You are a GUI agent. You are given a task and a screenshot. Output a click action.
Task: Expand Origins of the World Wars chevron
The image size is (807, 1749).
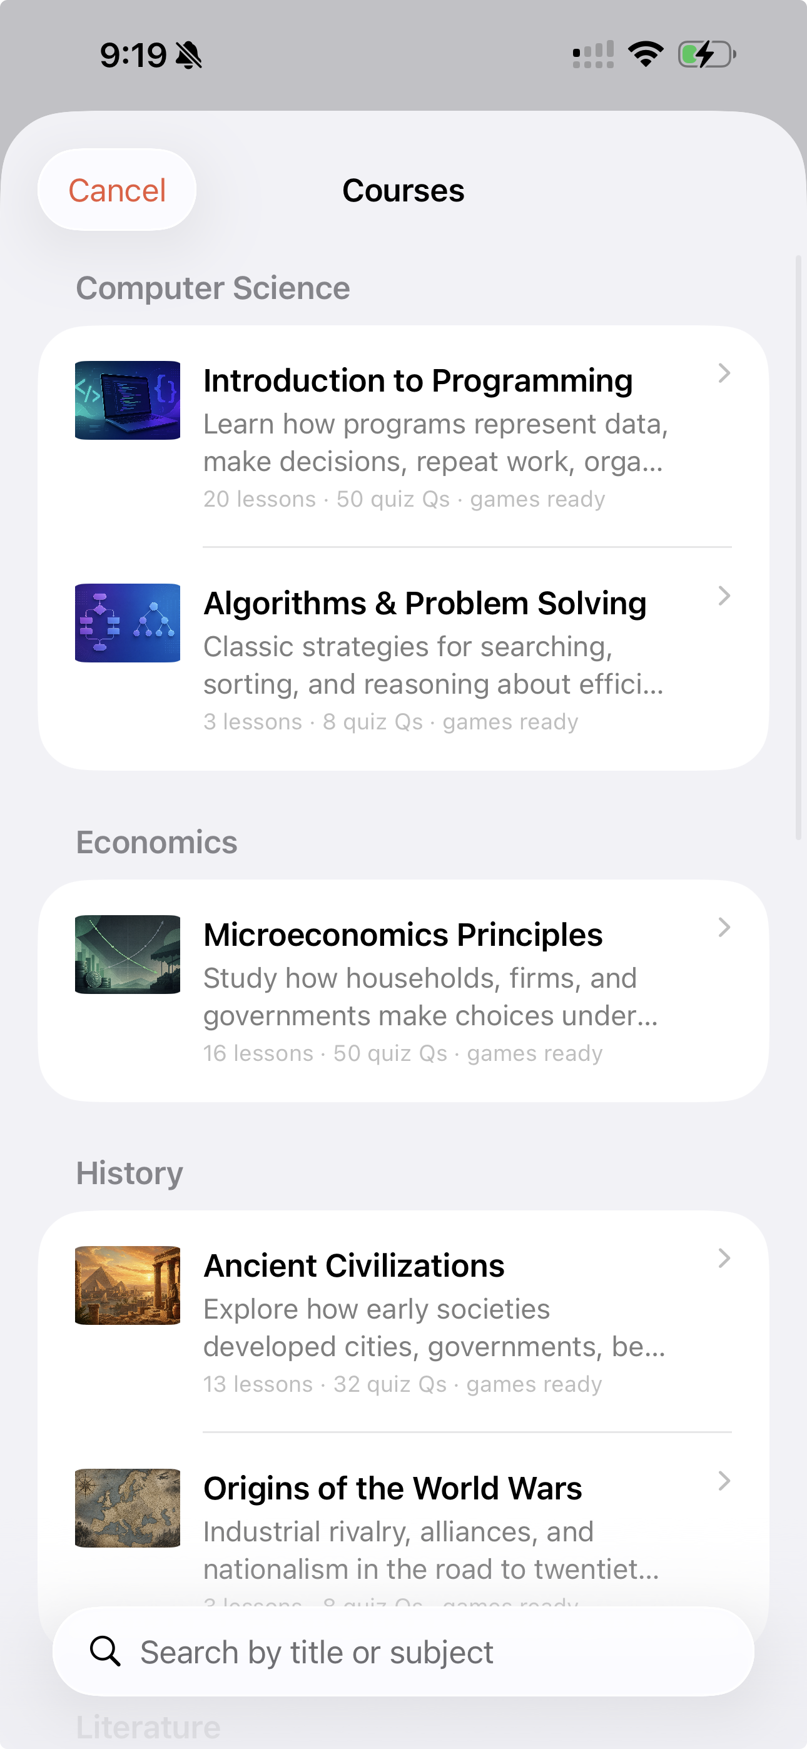pos(724,1481)
